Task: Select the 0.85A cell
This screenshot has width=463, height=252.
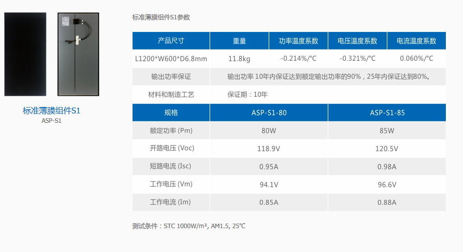Action: (269, 202)
